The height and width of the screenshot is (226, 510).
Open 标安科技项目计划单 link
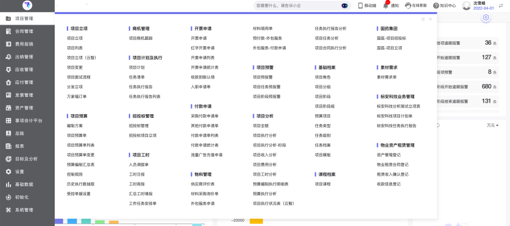pos(394,116)
